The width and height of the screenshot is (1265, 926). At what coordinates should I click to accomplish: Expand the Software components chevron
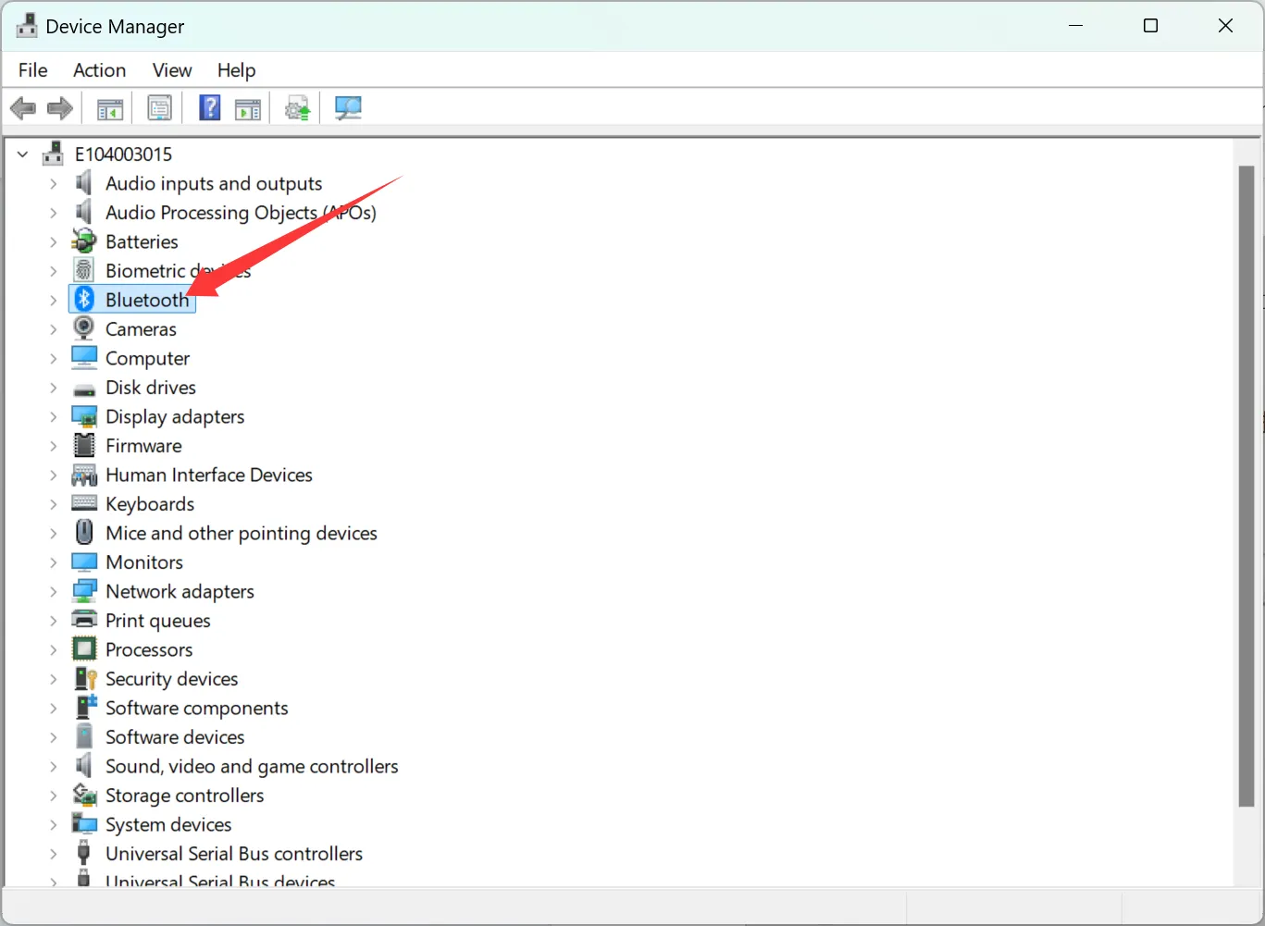pos(53,708)
